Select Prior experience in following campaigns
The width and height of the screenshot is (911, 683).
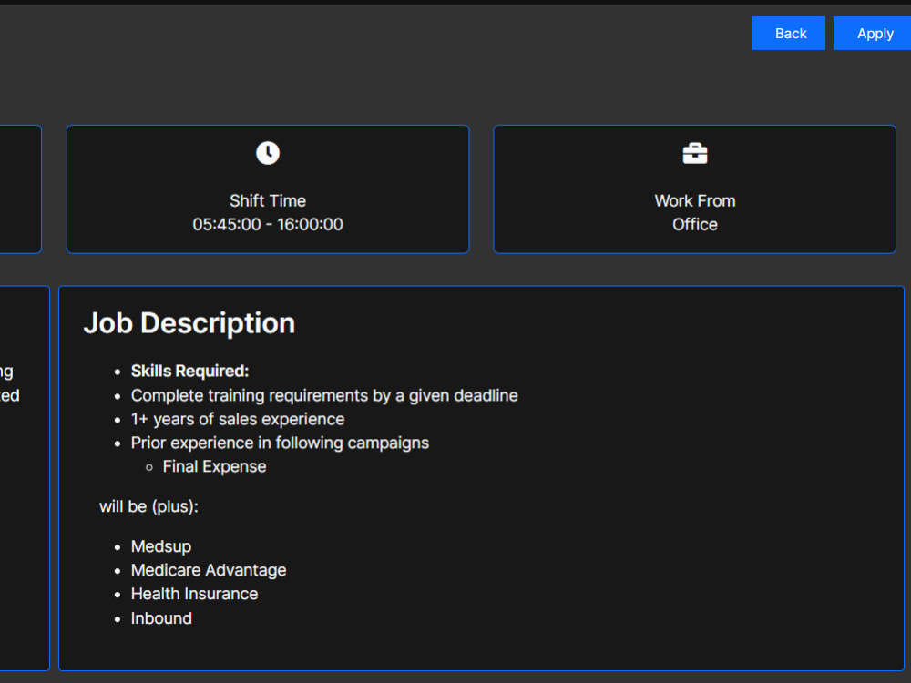(280, 443)
